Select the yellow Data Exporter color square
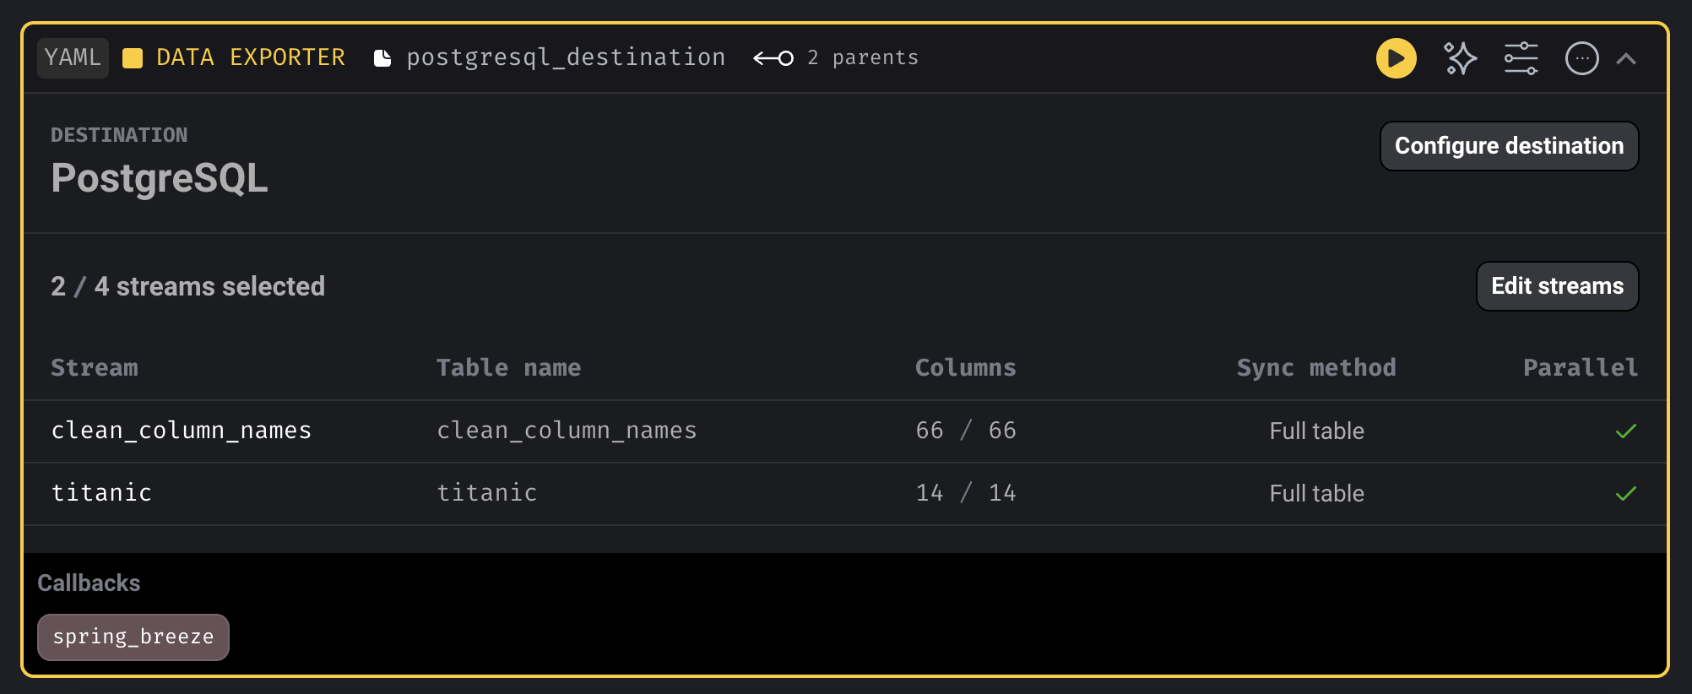Viewport: 1692px width, 694px height. (133, 58)
